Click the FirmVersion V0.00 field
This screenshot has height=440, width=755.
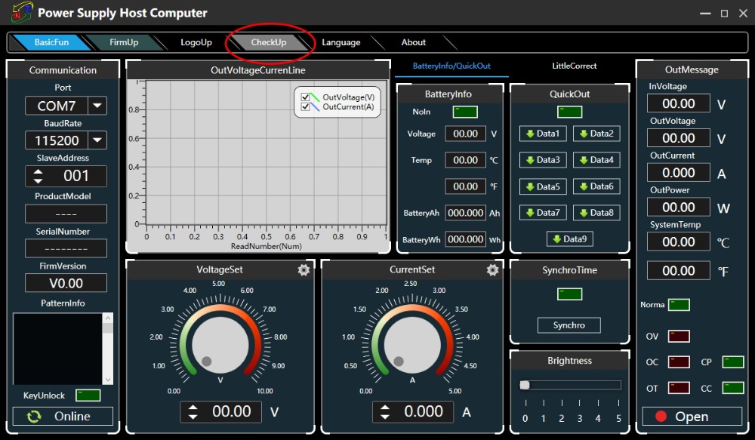tap(66, 283)
